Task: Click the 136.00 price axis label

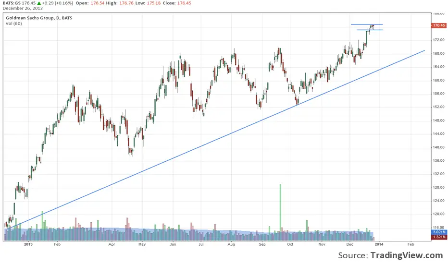Action: 438,161
